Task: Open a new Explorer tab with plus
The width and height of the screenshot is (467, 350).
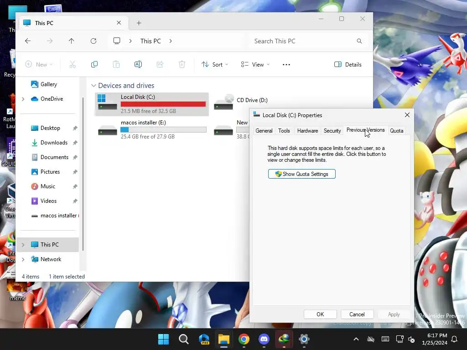Action: (139, 23)
